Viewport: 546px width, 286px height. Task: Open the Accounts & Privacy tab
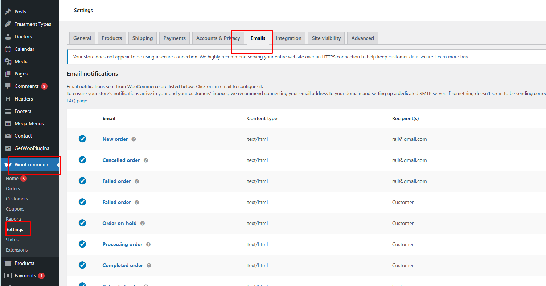click(x=218, y=38)
